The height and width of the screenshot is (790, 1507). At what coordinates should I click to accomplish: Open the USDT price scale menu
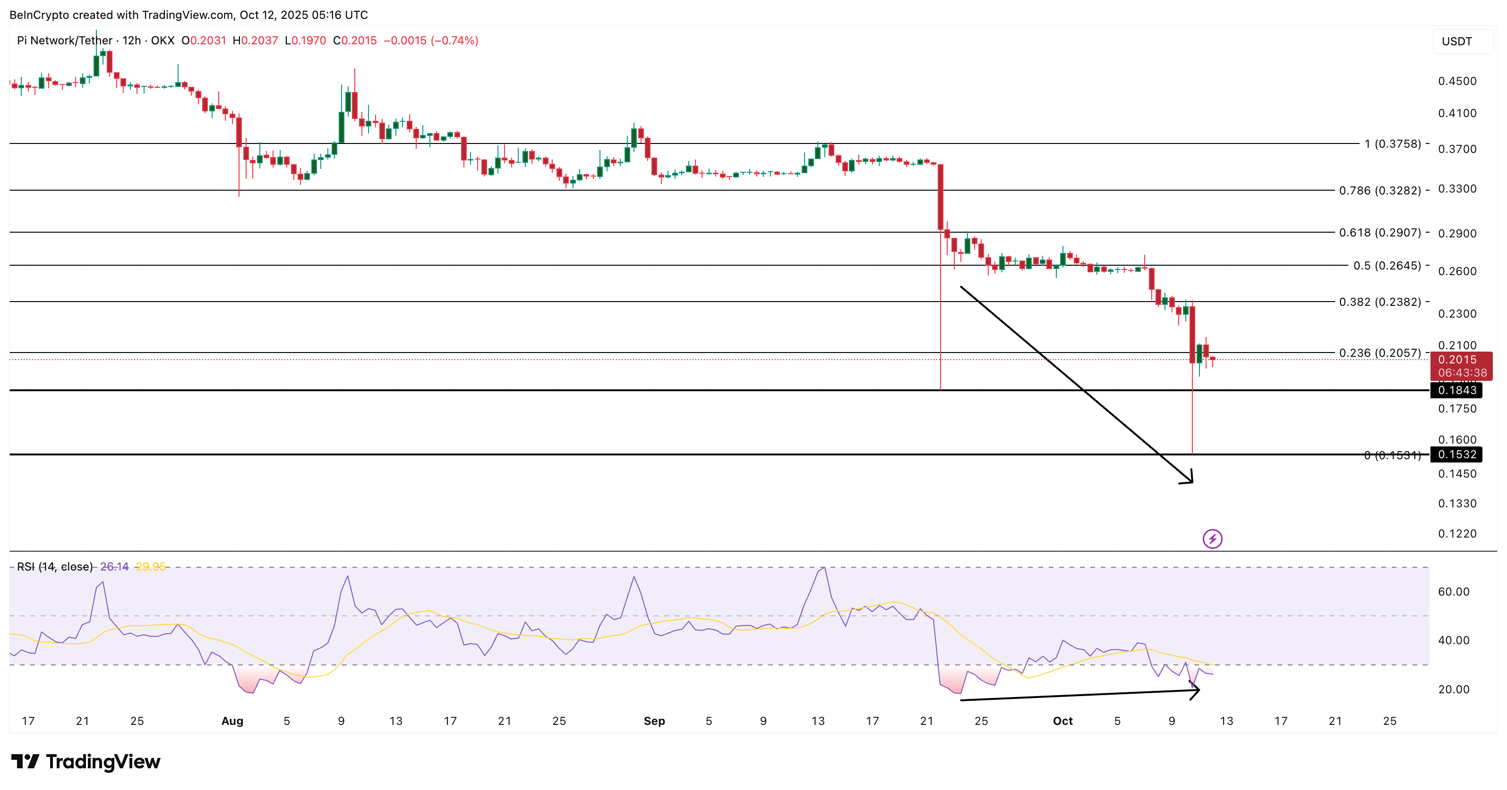coord(1457,41)
